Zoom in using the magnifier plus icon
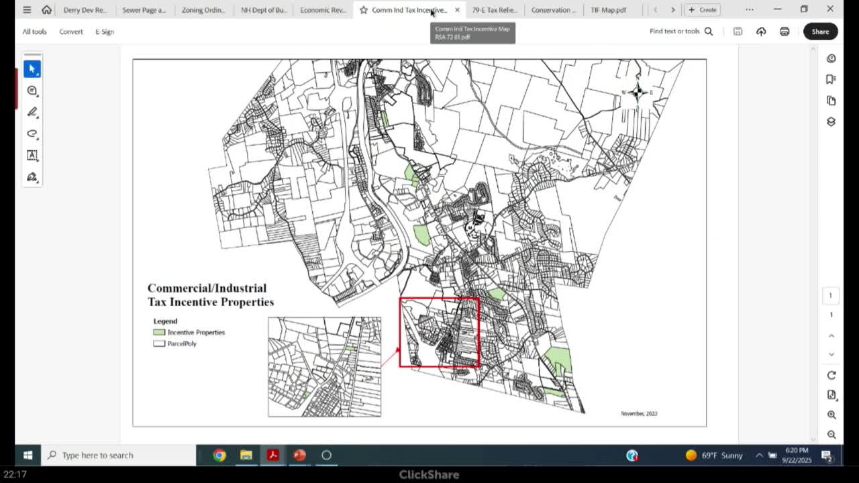This screenshot has width=859, height=483. (x=831, y=415)
